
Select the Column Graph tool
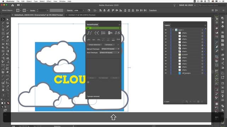[x=7, y=58]
